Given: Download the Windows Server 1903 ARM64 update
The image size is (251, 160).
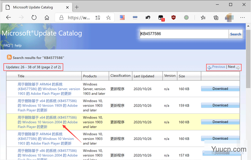Looking at the screenshot, I should click(x=220, y=89).
